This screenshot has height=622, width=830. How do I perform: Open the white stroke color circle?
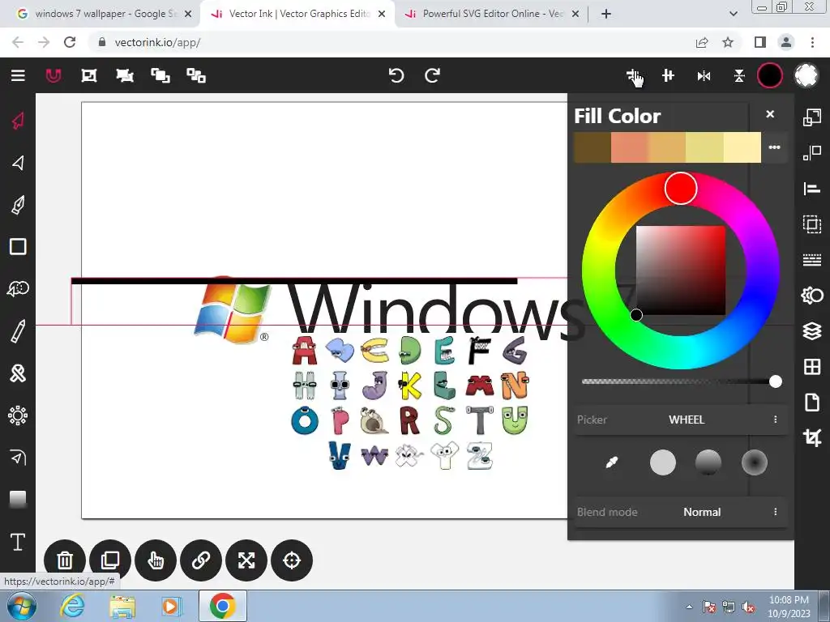click(x=806, y=75)
